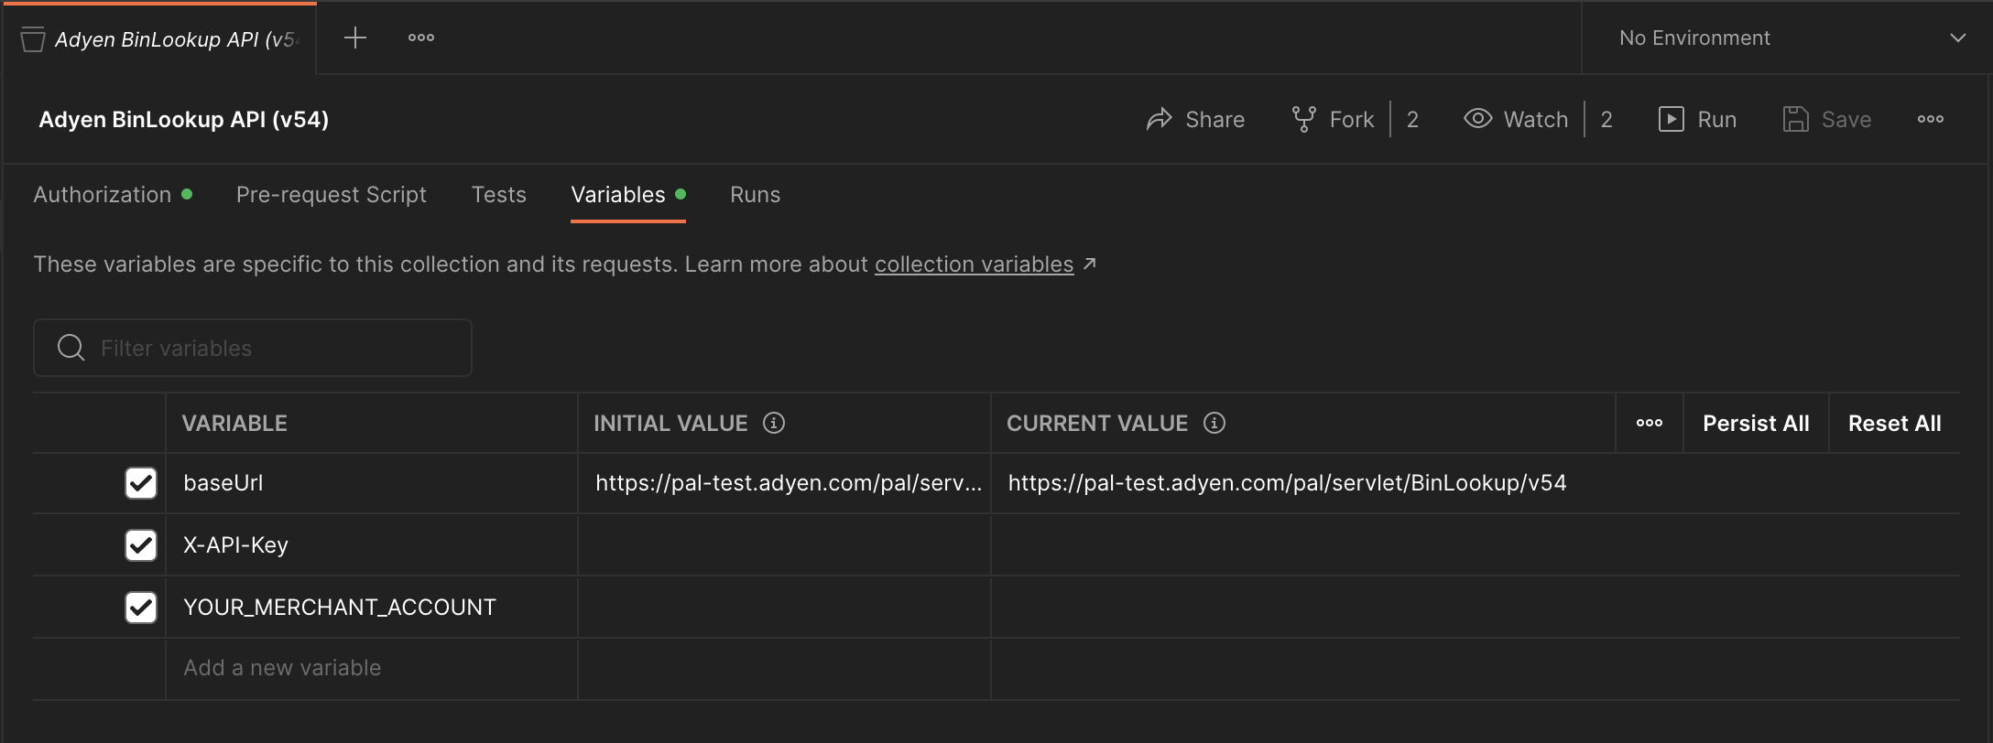This screenshot has width=1993, height=743.
Task: Click the info icon beside CURRENT VALUE
Action: pos(1214,423)
